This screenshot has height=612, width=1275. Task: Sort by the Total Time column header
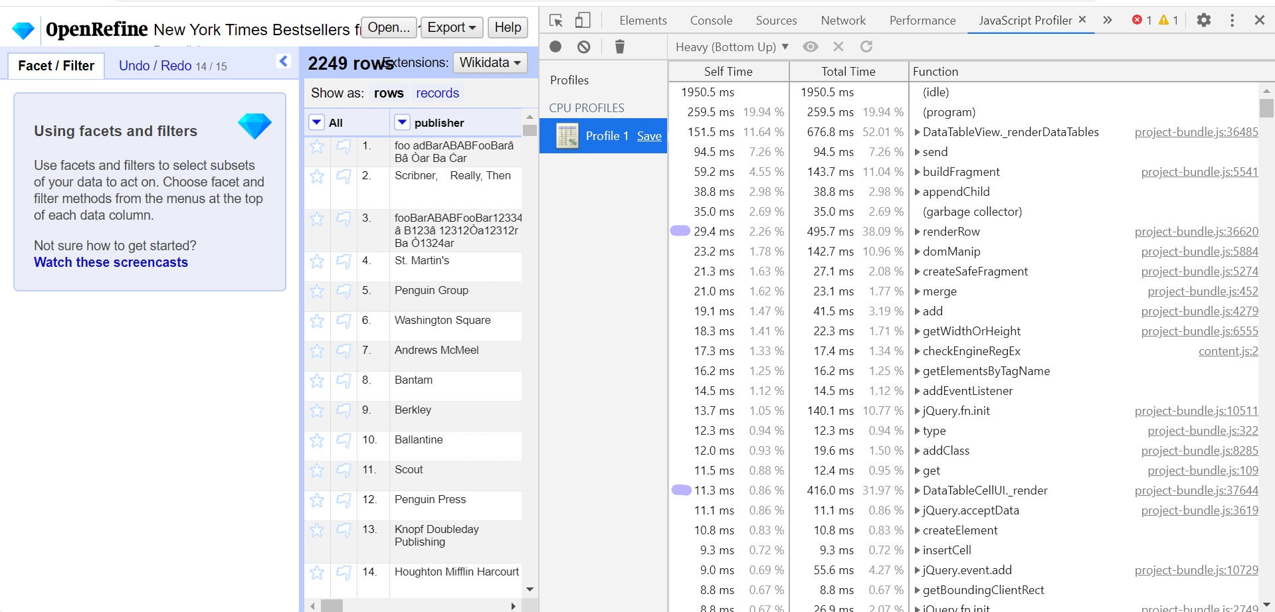[x=848, y=72]
